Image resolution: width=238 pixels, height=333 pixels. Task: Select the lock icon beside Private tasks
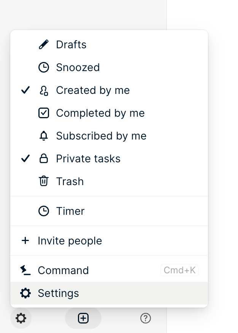tap(44, 159)
